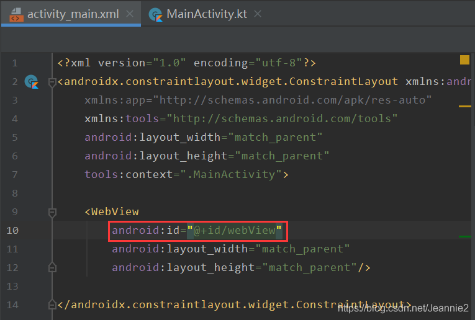Click the android:id attribute name on line 10
The image size is (475, 320).
(146, 231)
